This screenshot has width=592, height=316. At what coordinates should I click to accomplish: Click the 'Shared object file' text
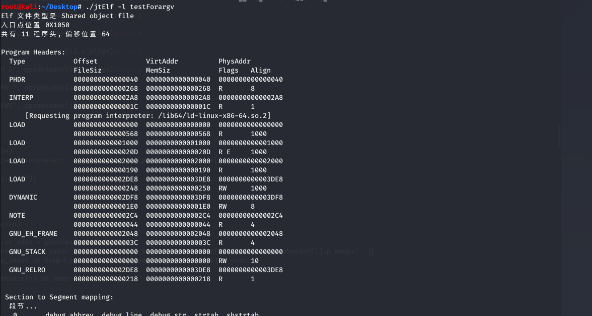(x=98, y=16)
